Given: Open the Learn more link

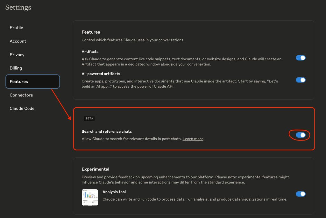Looking at the screenshot, I should (193, 139).
